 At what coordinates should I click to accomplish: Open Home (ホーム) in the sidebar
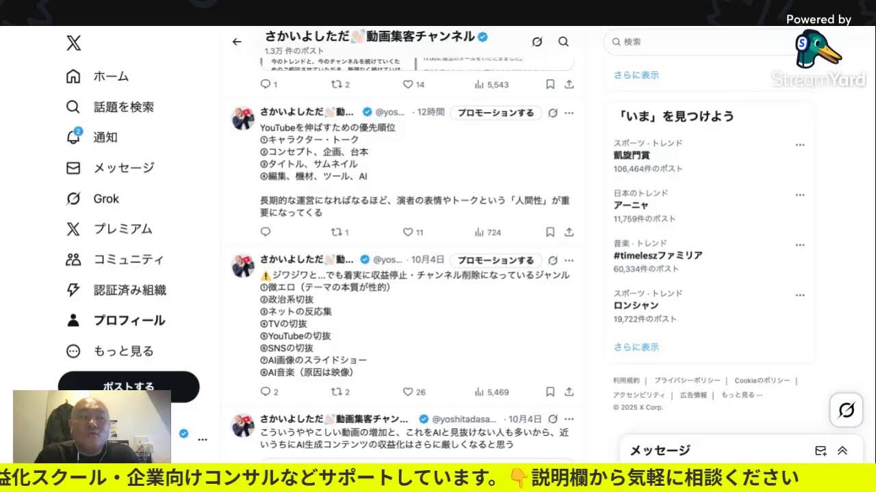point(97,76)
